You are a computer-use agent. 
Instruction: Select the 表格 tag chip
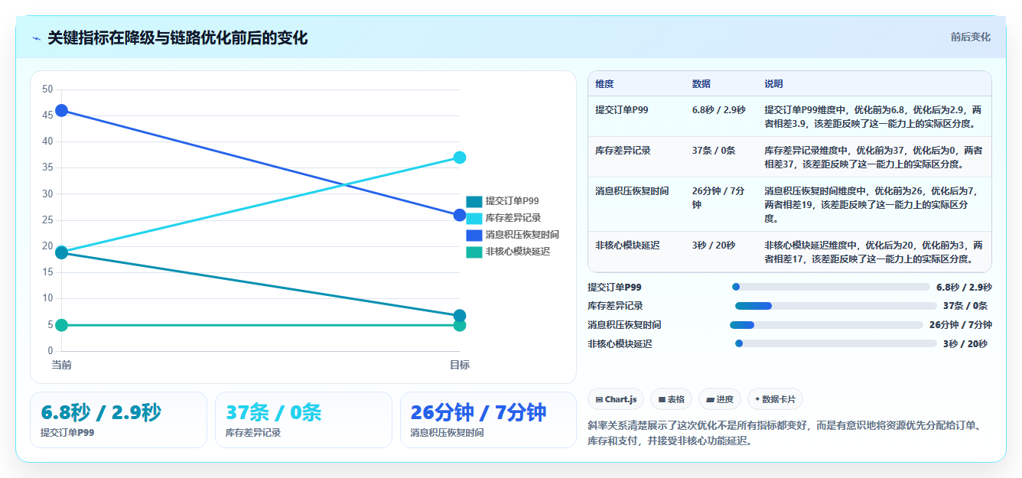671,399
